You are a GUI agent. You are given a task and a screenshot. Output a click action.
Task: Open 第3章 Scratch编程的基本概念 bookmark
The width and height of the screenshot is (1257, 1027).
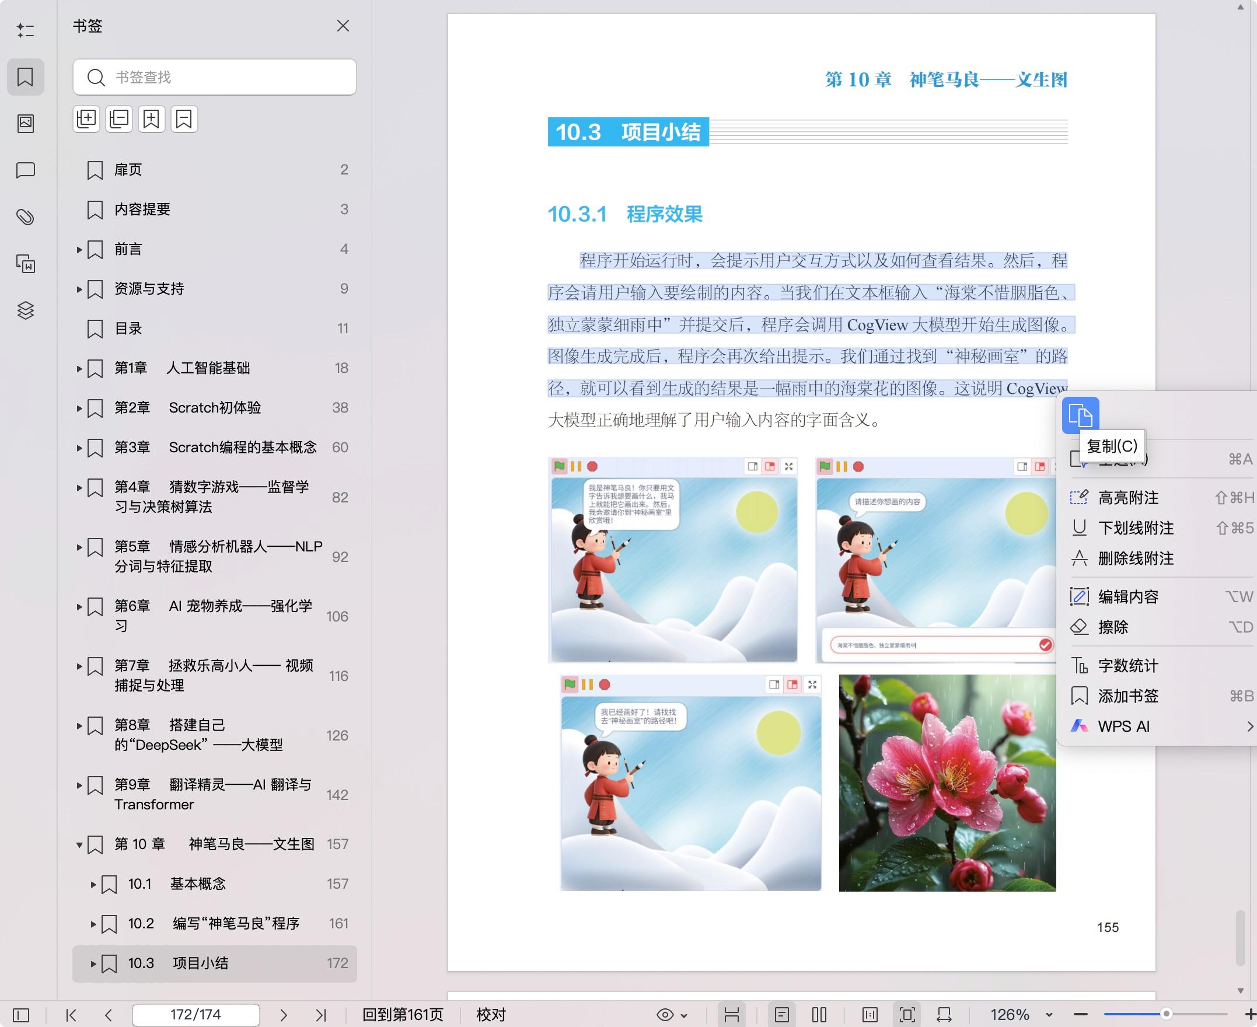click(215, 447)
